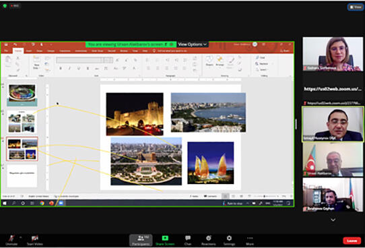Viewport: 365px width, 248px height.
Task: Toggle the Bold button in PowerPoint ribbon
Action: (x=61, y=68)
